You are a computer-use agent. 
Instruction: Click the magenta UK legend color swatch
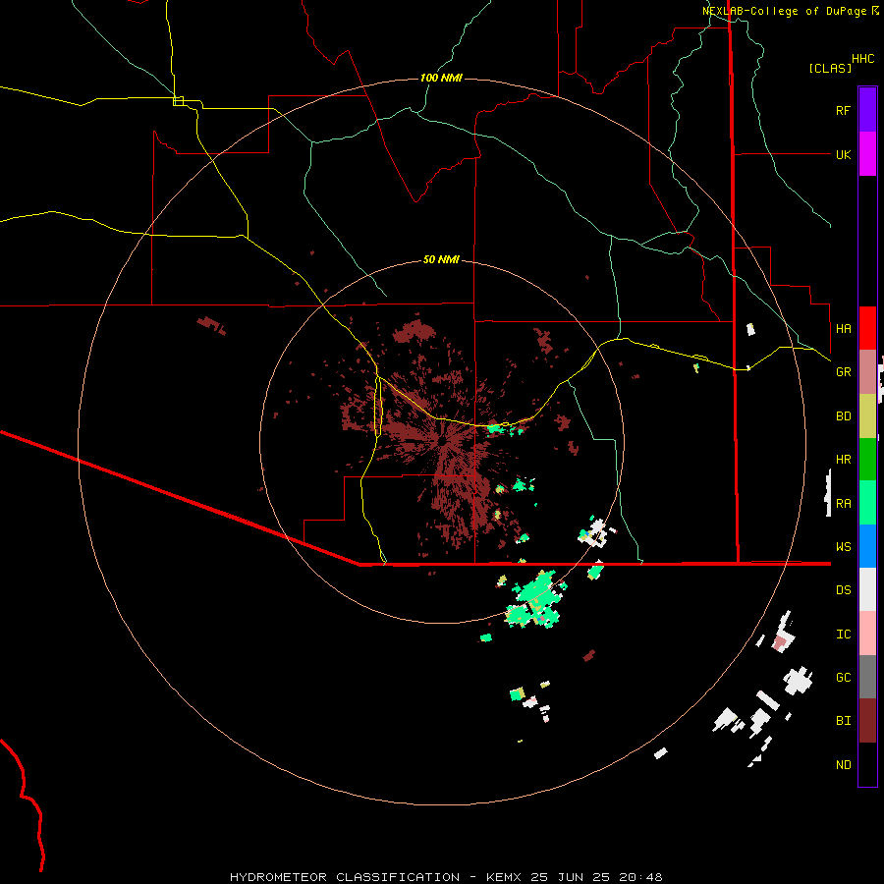(x=867, y=154)
